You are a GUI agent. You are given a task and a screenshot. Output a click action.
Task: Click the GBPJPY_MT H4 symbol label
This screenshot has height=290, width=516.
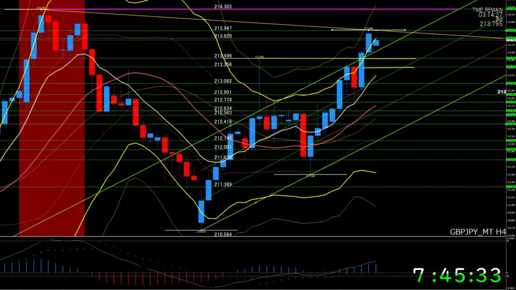[x=478, y=232]
